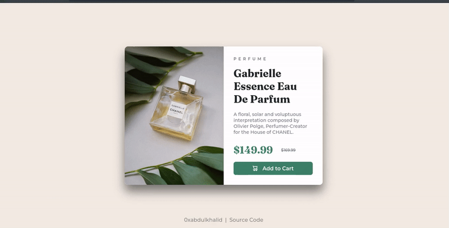Click the Add to Cart button
449x228 pixels.
(x=273, y=168)
